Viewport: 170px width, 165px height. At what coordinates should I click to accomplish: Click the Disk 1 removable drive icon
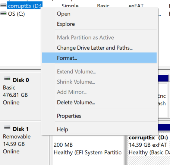point(7,128)
